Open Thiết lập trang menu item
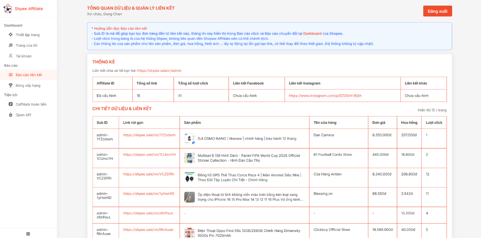The width and height of the screenshot is (481, 238). point(28,35)
